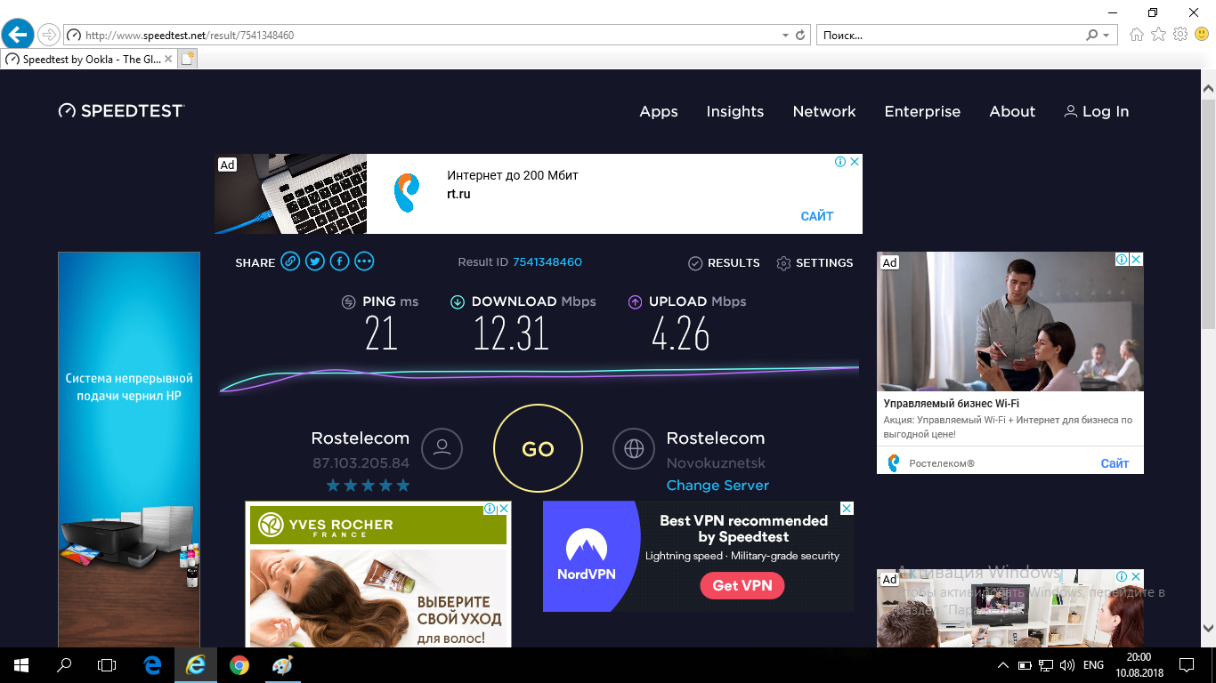Click САЙТ in the rt.ru banner ad
Screen dimensions: 1216x683
pyautogui.click(x=817, y=216)
